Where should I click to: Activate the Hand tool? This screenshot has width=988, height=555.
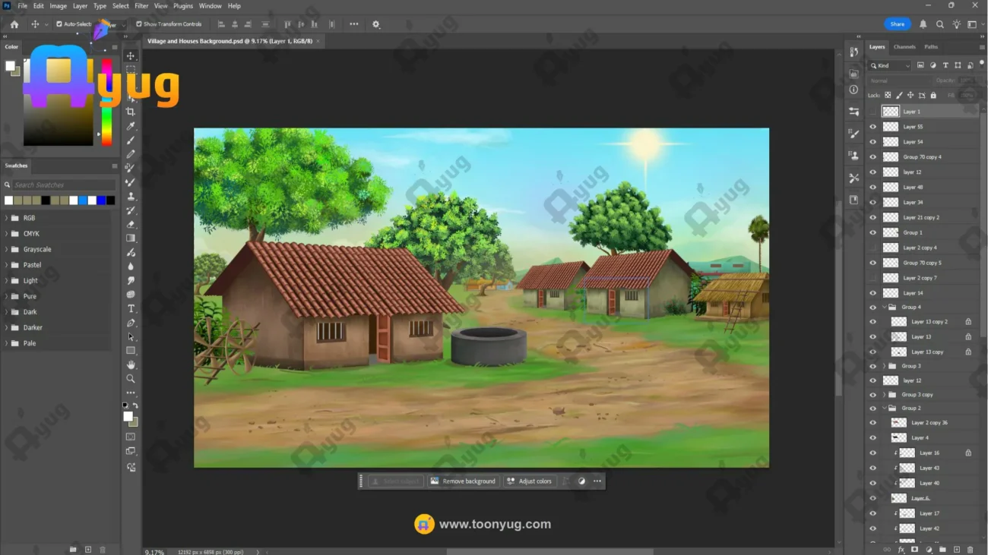point(131,365)
